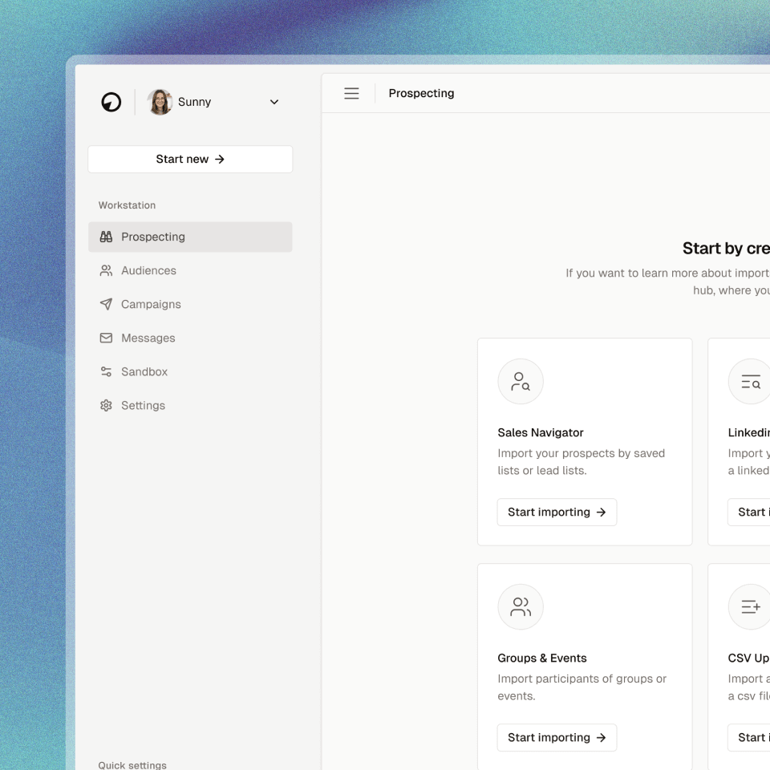
Task: Start importing Groups & Events participants
Action: [557, 737]
